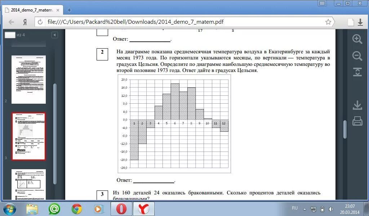Bookmark this page with star icon
The image size is (369, 216).
(x=328, y=22)
